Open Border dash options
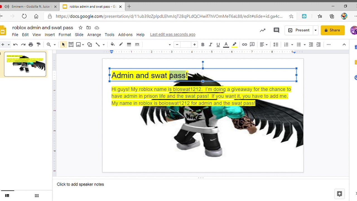Viewport: 357px width, 201px height. [137, 44]
